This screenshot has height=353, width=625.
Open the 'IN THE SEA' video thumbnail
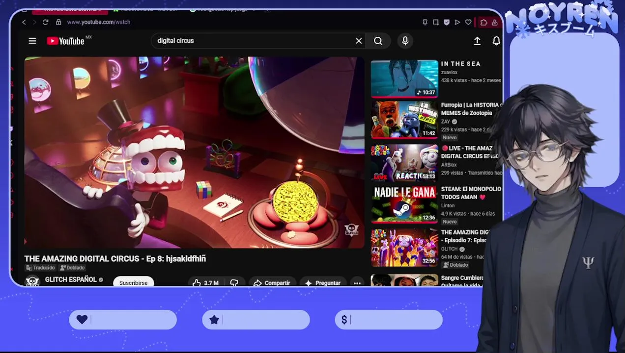(x=404, y=79)
